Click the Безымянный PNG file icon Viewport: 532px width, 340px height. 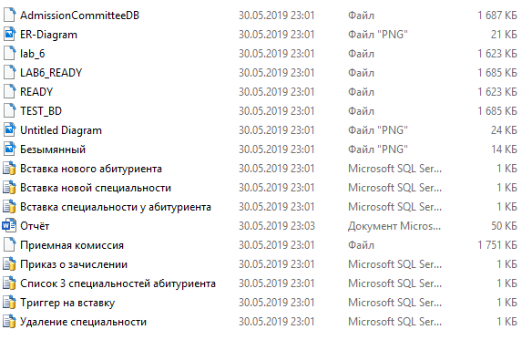tap(9, 149)
